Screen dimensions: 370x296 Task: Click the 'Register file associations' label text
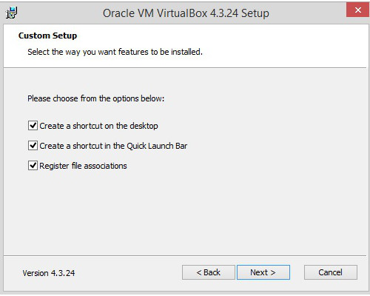point(83,166)
